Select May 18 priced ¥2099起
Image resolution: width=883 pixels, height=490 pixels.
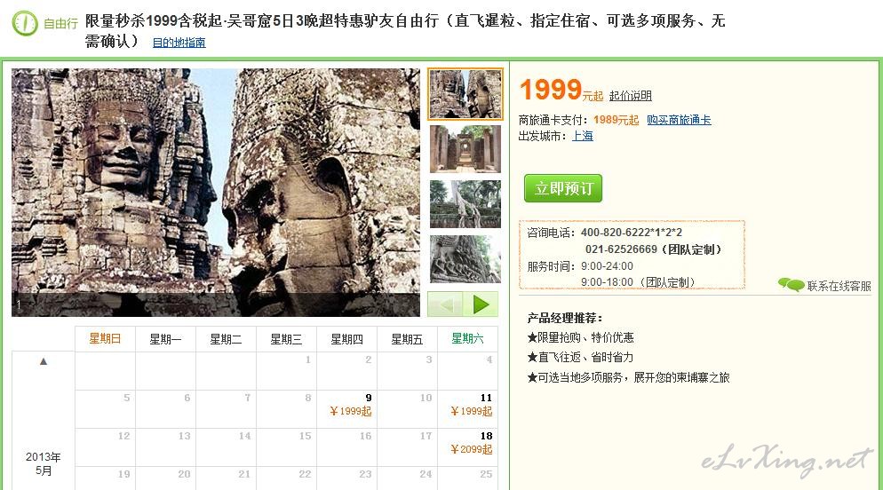coord(468,447)
